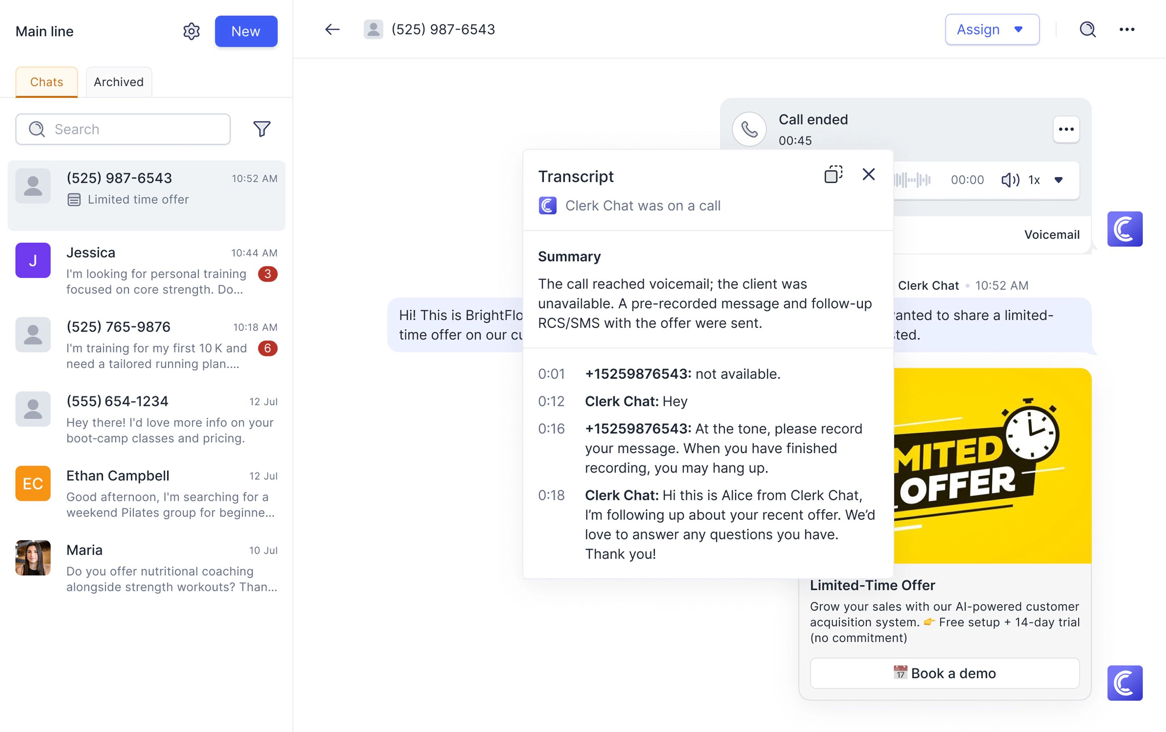
Task: Click the Book a demo button
Action: click(x=944, y=673)
